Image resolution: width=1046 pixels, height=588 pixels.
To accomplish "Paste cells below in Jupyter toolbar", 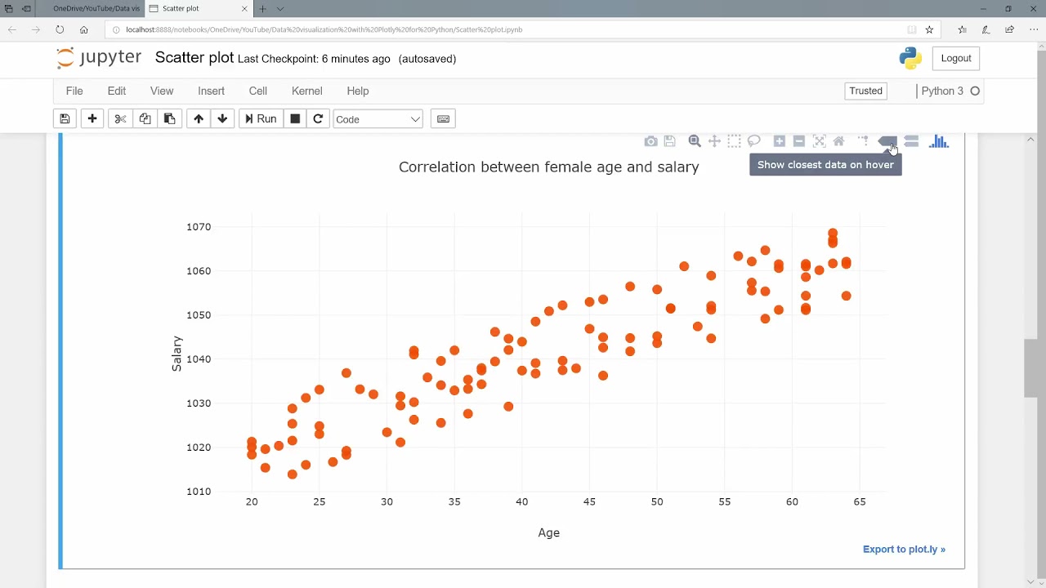I will [169, 119].
